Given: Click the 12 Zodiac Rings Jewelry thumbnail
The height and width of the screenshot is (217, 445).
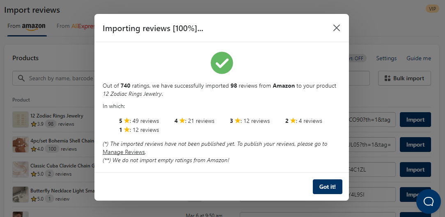Looking at the screenshot, I should tap(21, 120).
